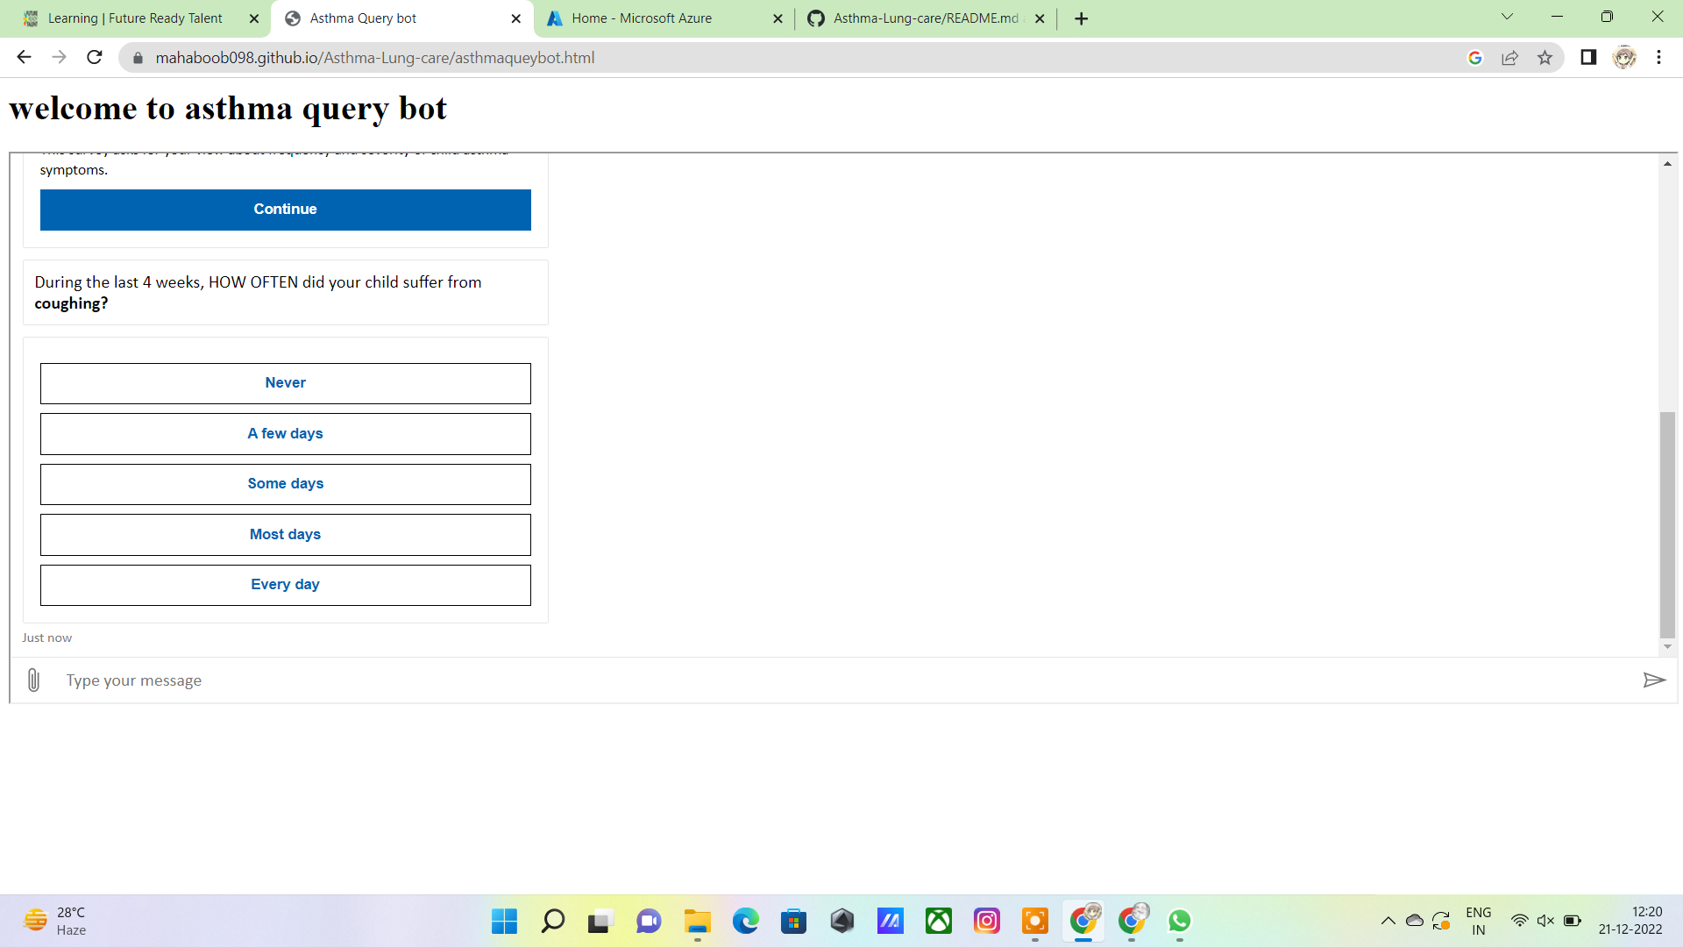Click the site lock icon
This screenshot has height=947, width=1683.
click(138, 58)
